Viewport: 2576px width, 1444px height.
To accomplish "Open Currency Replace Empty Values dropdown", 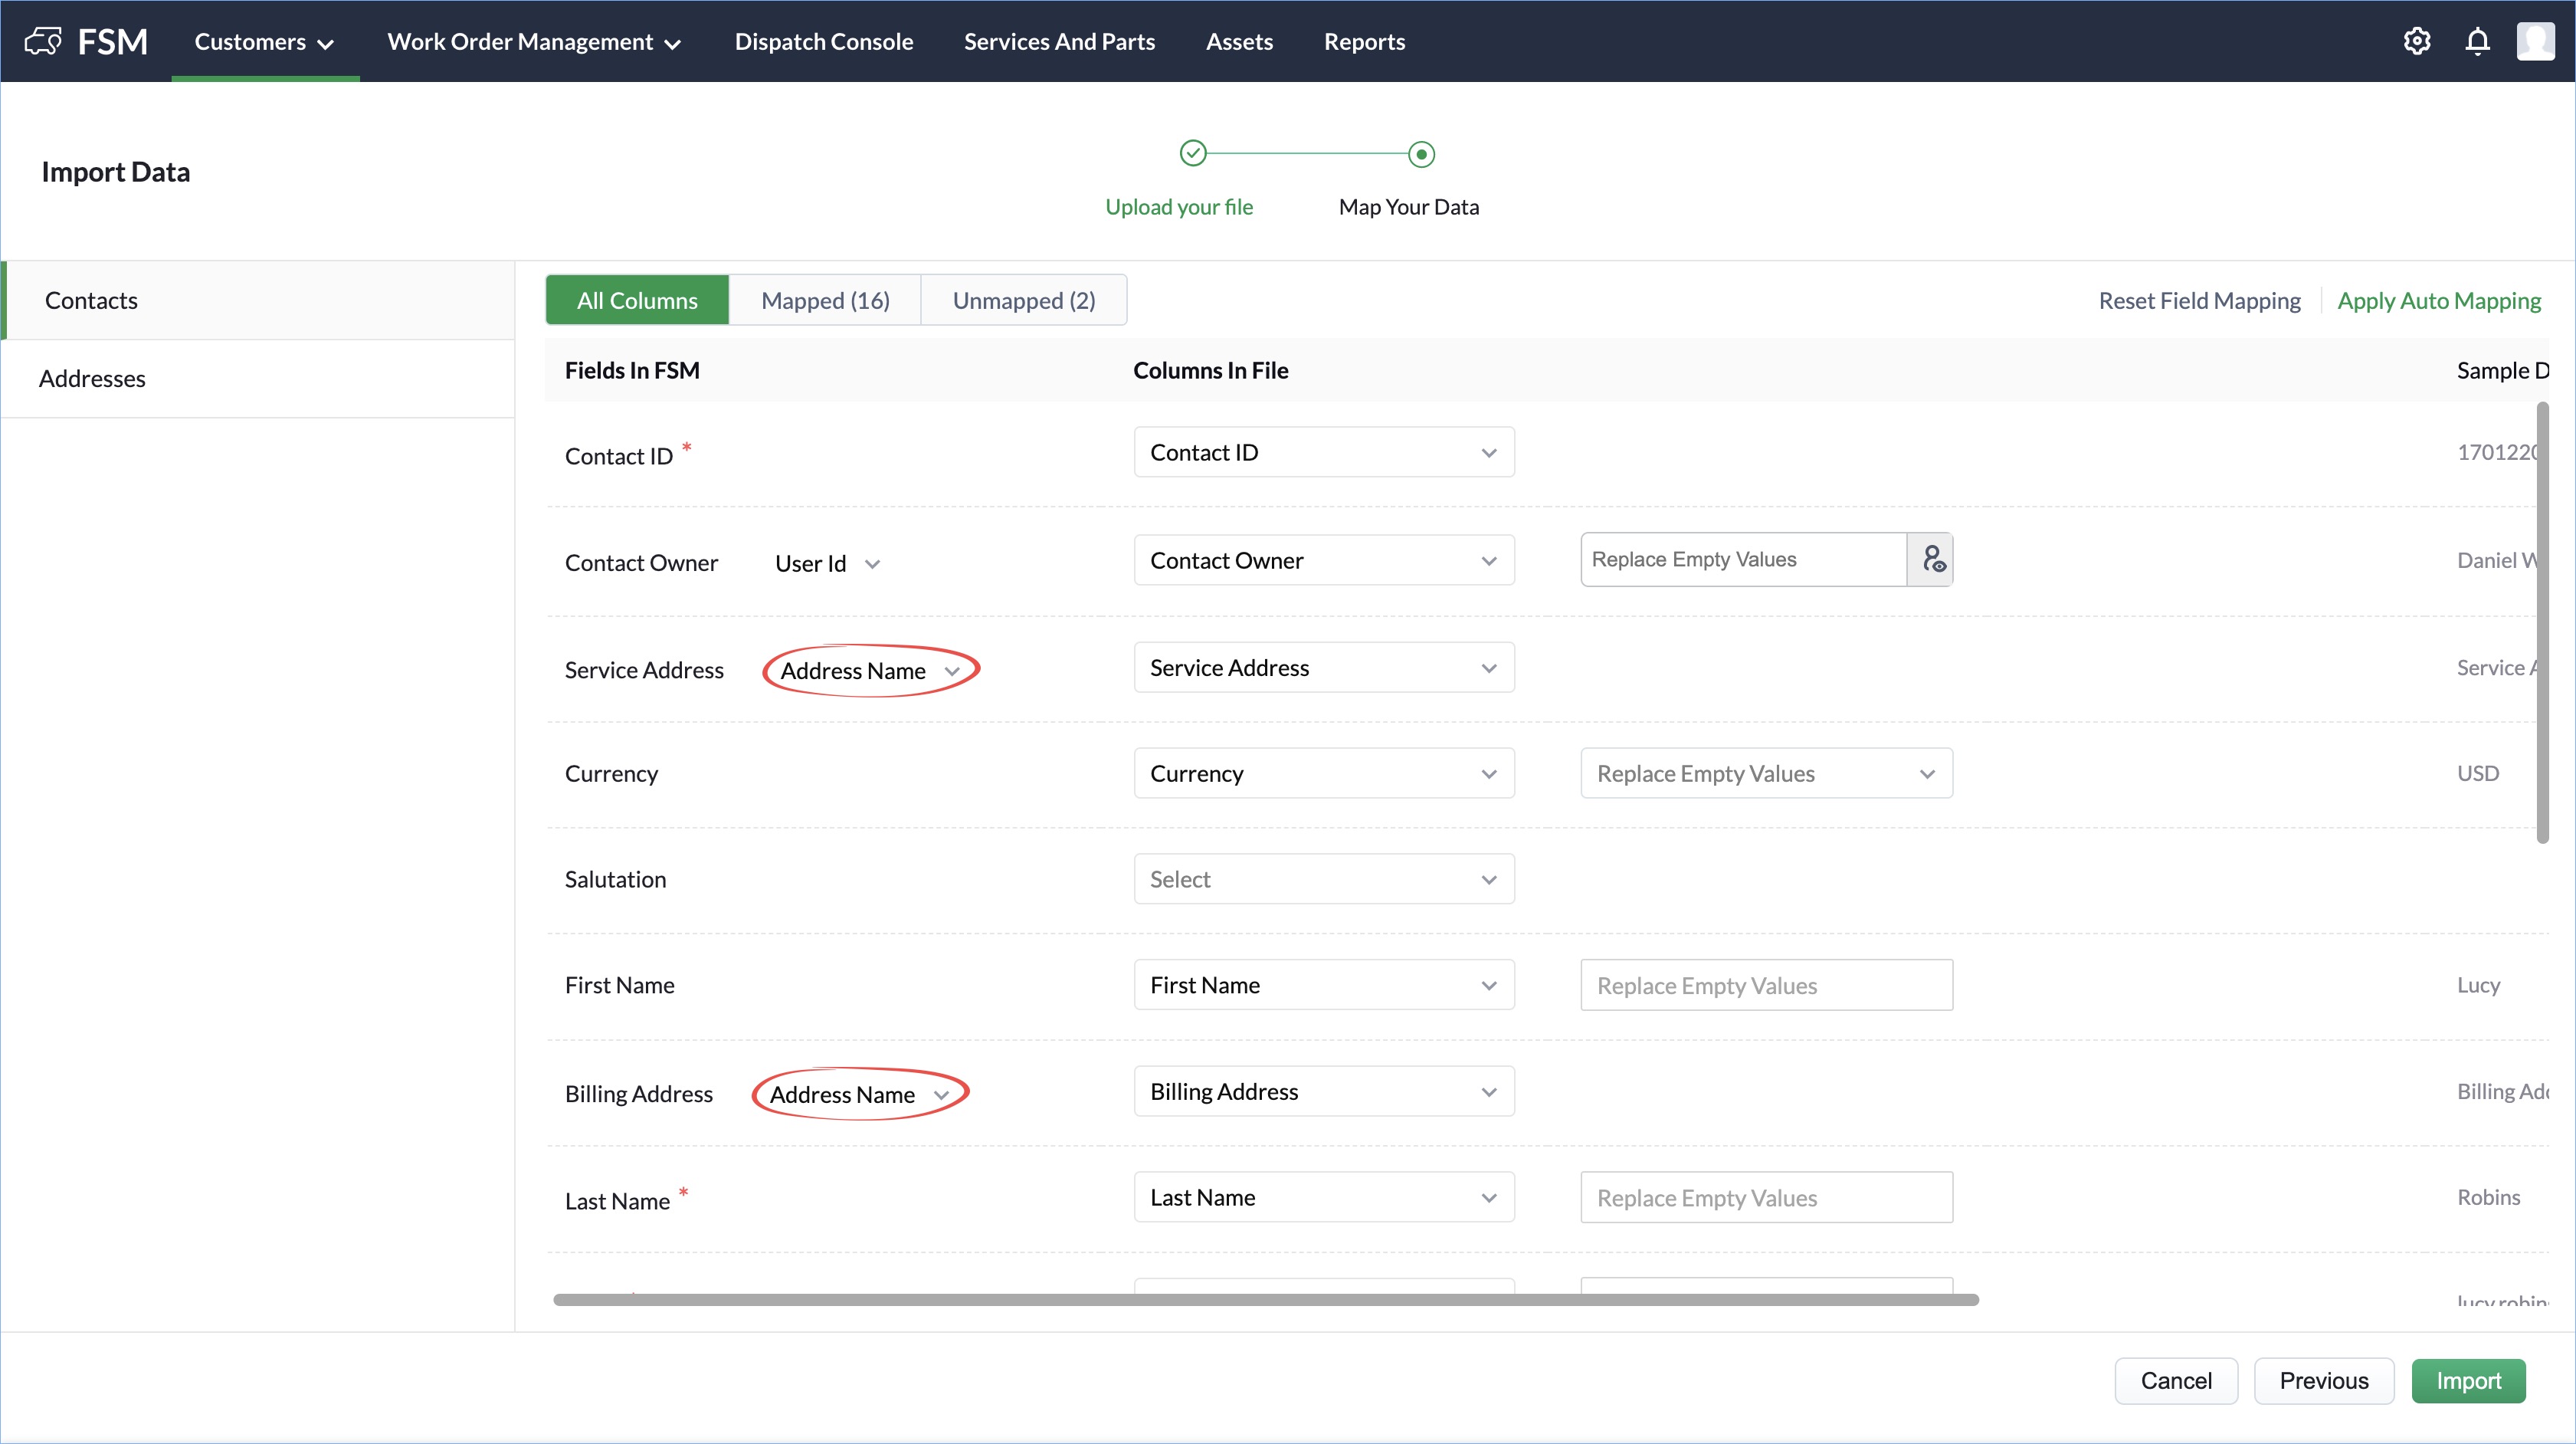I will (x=1765, y=773).
